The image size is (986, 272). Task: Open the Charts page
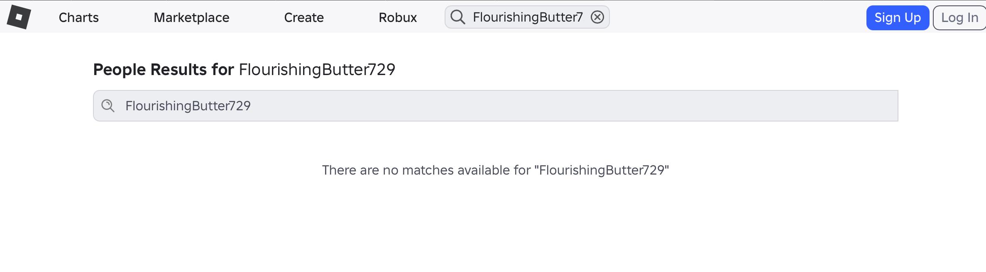point(78,17)
